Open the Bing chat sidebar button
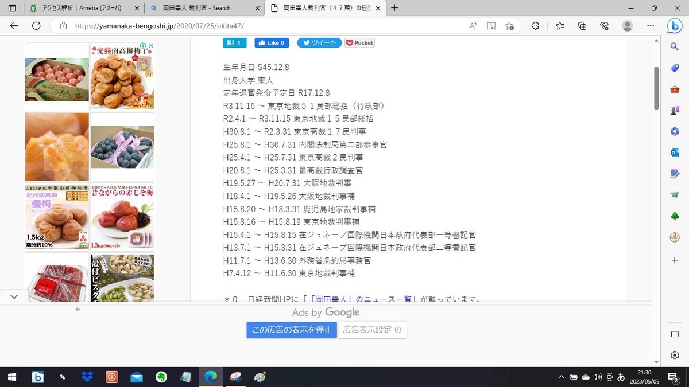Image resolution: width=689 pixels, height=387 pixels. (x=675, y=26)
